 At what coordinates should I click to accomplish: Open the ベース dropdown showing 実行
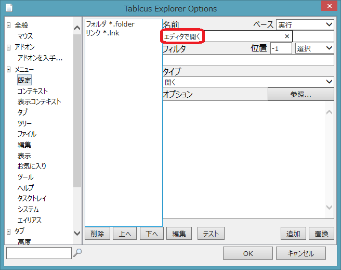tap(305, 24)
